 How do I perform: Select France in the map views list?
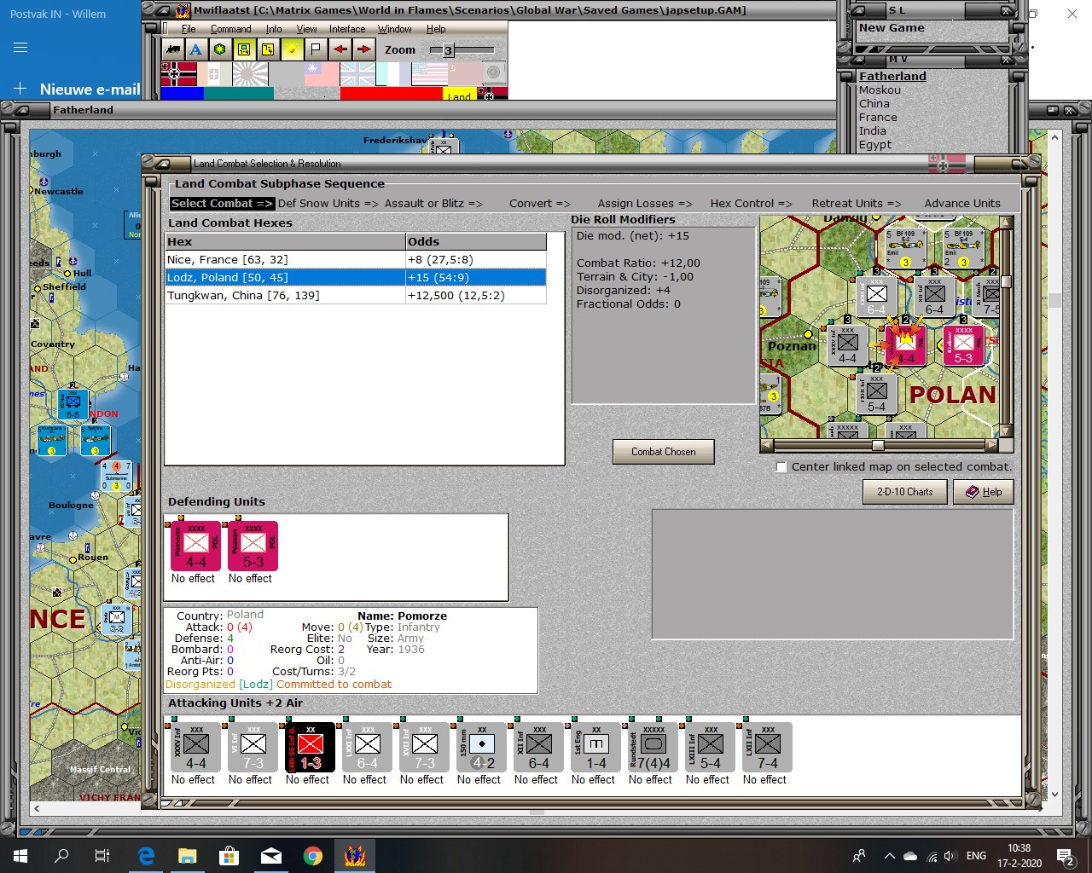coord(878,117)
